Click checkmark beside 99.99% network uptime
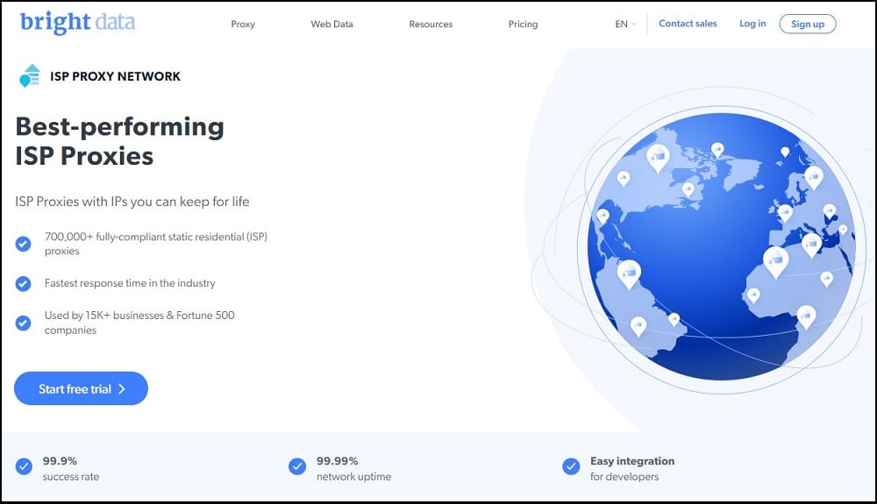The image size is (877, 504). pyautogui.click(x=297, y=466)
